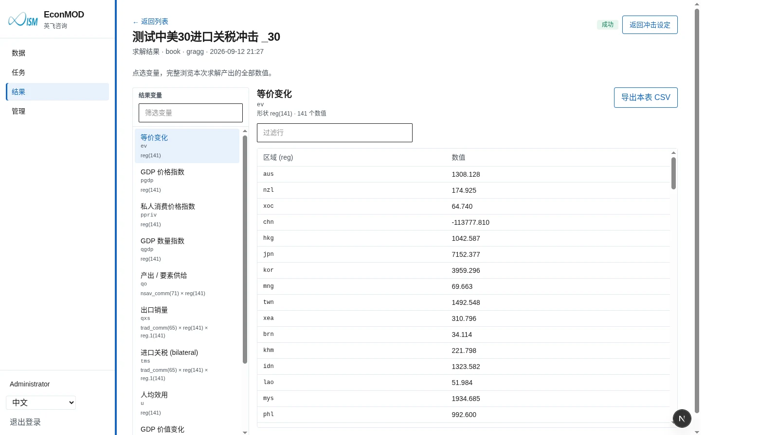Click the Administrator user name
Viewport: 759px width, 435px height.
(x=30, y=384)
